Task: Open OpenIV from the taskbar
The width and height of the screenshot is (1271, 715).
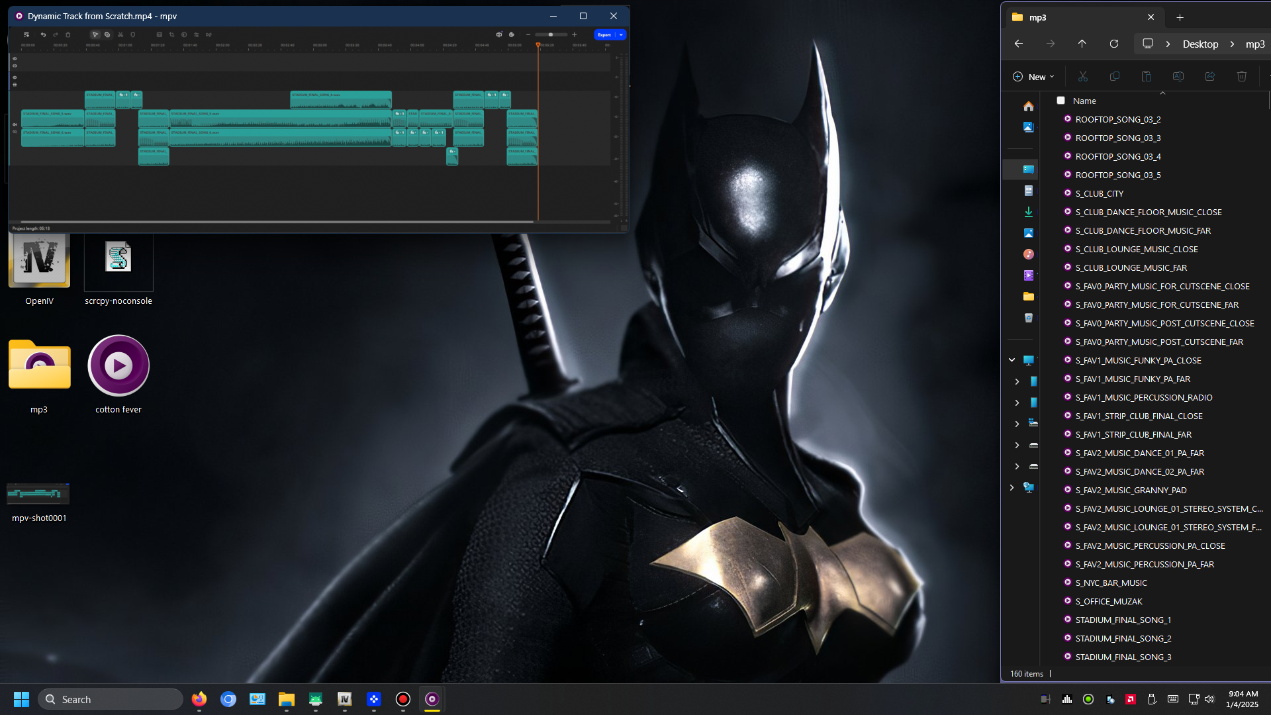Action: (x=345, y=699)
